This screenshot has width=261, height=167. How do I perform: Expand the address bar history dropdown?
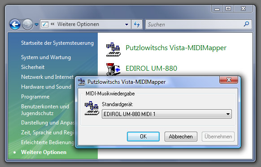tap(126, 25)
